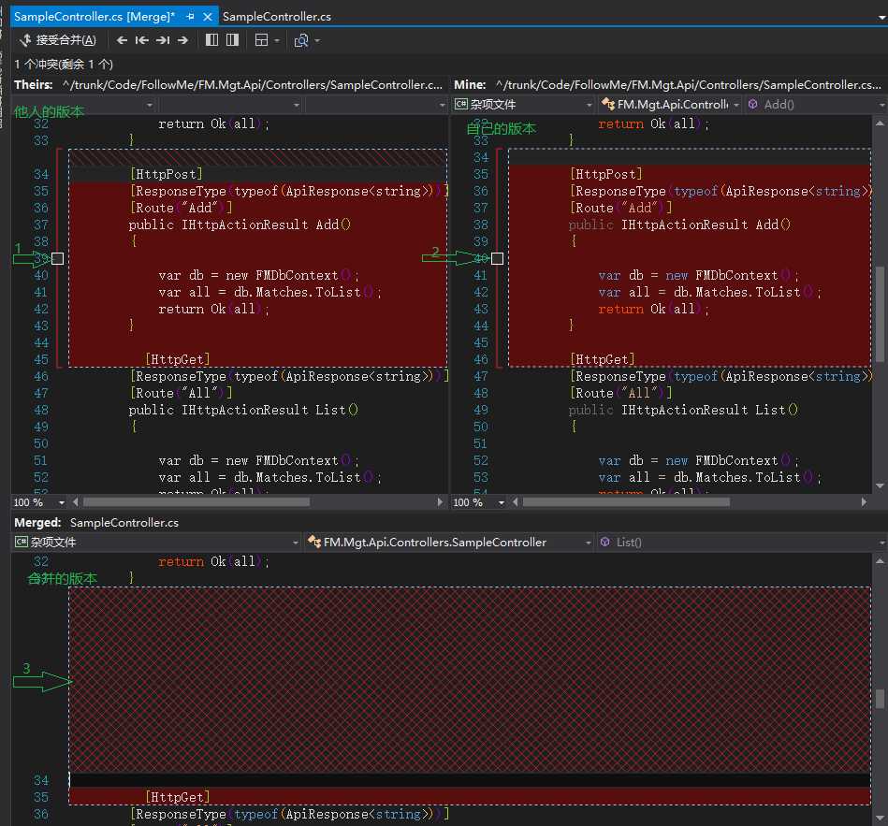Click Merged pane vertical scrollbar thumb
Viewport: 888px width, 826px height.
(880, 699)
